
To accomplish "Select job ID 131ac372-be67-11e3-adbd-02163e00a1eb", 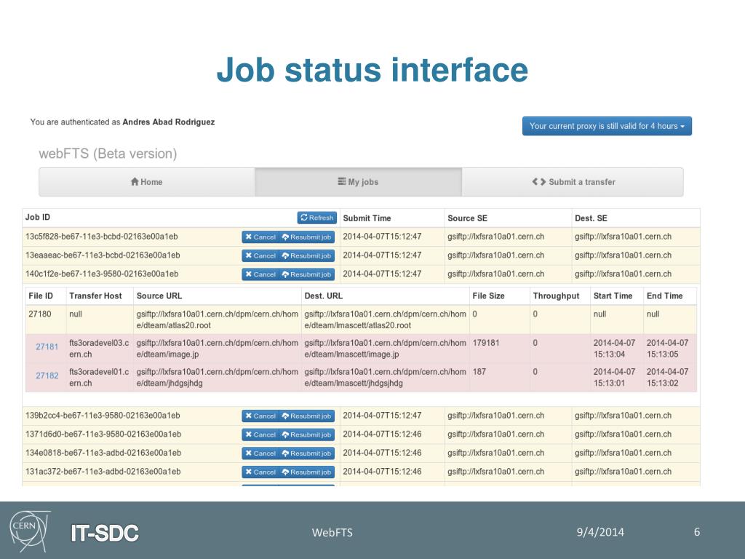I will (x=103, y=472).
